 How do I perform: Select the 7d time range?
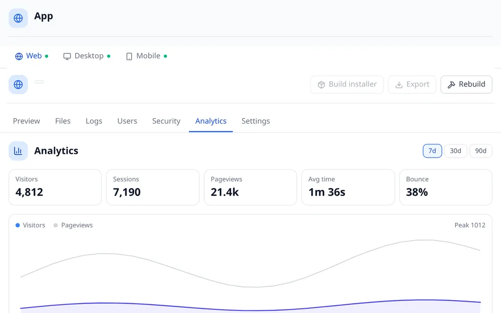click(x=432, y=151)
